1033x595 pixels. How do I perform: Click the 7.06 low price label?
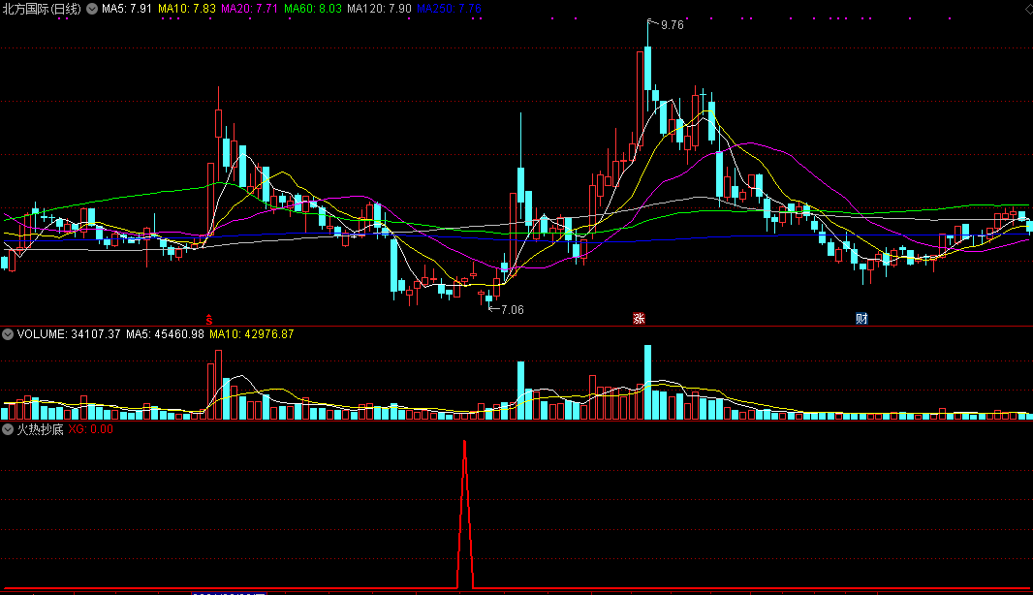pyautogui.click(x=512, y=310)
